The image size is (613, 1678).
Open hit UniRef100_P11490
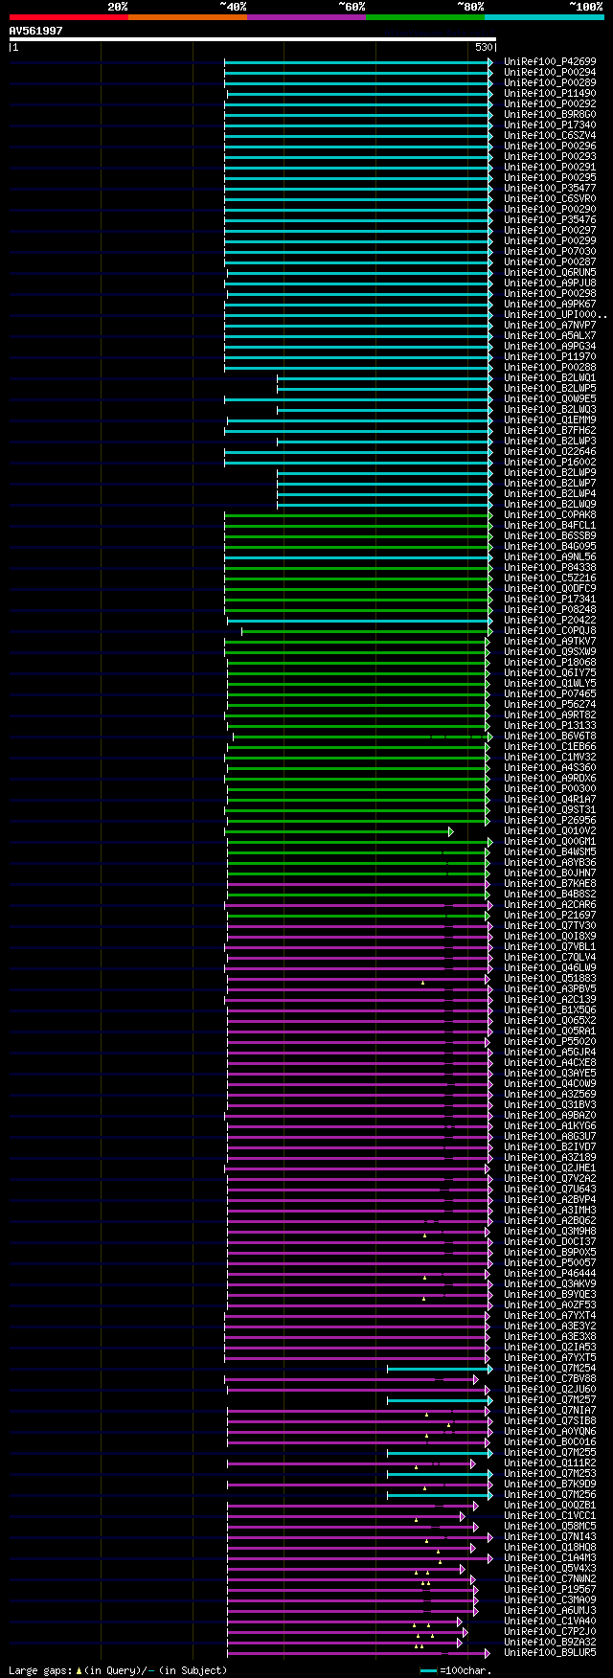tap(550, 94)
